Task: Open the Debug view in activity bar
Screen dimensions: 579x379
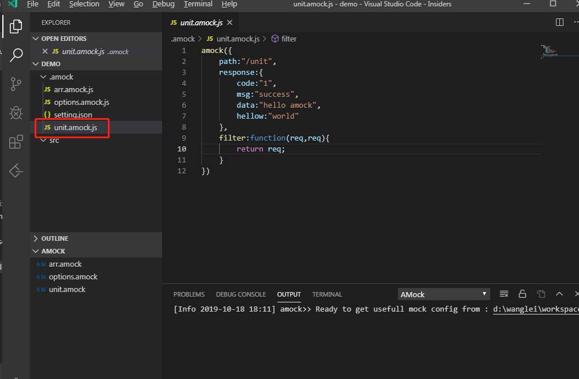Action: pyautogui.click(x=16, y=113)
